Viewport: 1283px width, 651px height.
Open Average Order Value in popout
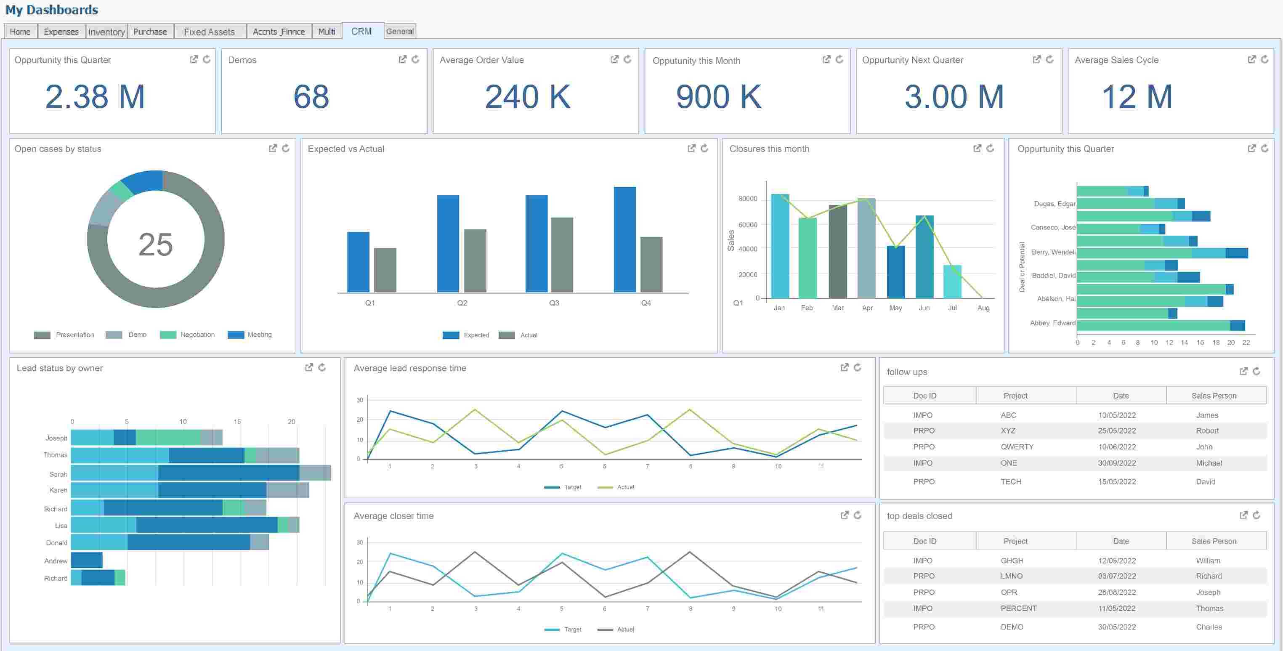coord(615,59)
